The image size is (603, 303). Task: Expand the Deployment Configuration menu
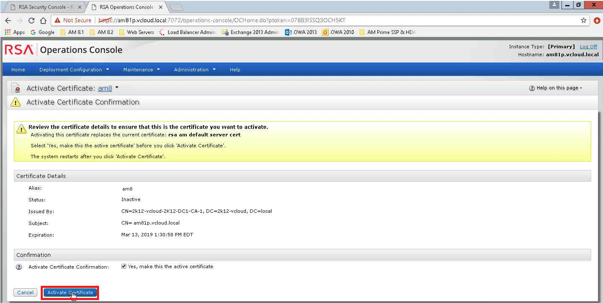[x=74, y=70]
